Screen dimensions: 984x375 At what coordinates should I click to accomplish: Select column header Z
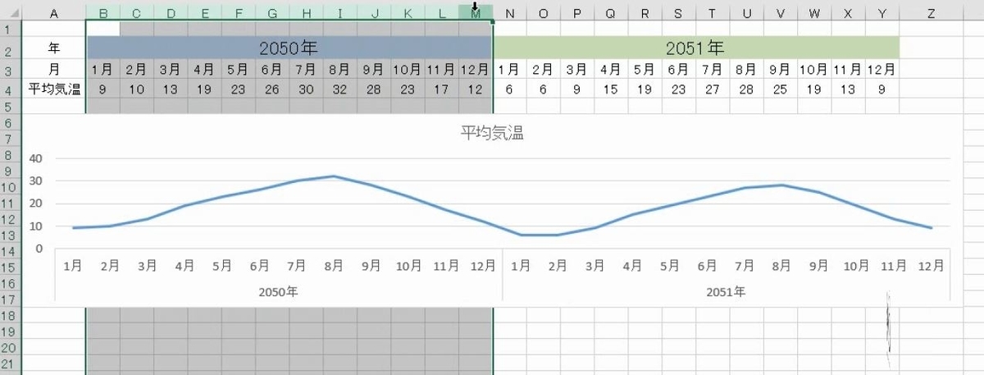coord(931,13)
